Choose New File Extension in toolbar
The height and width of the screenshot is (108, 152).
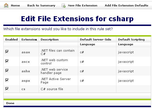point(83,6)
